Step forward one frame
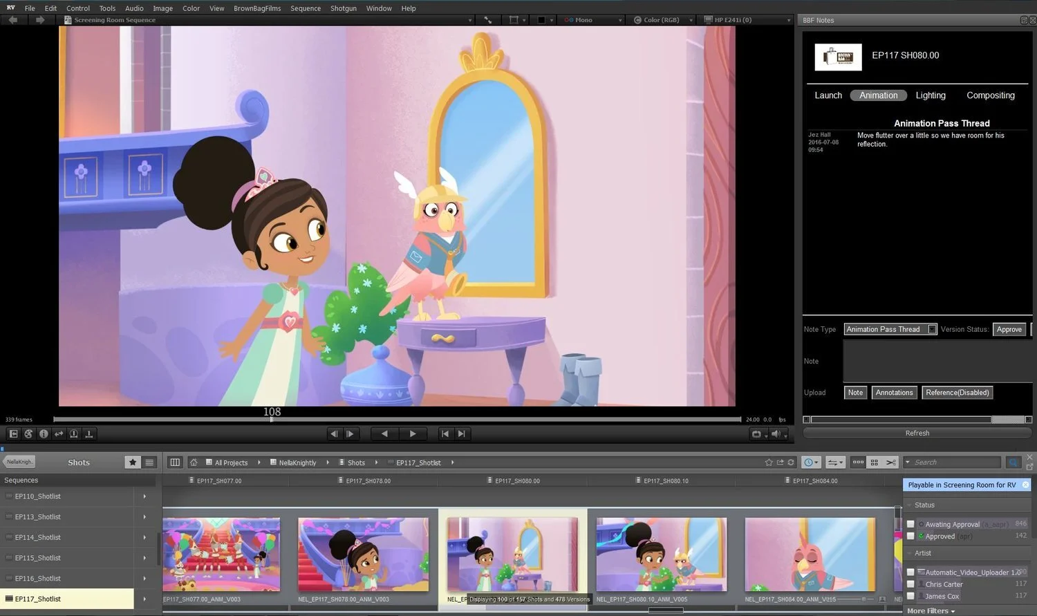Viewport: 1037px width, 616px height. tap(351, 434)
